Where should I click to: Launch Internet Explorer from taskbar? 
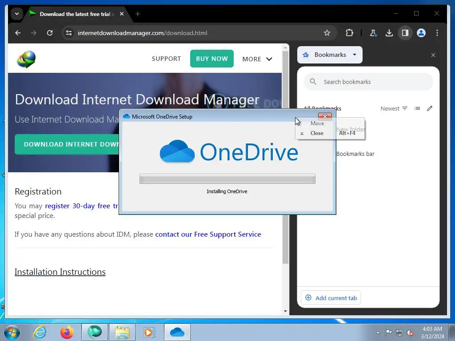tap(40, 332)
